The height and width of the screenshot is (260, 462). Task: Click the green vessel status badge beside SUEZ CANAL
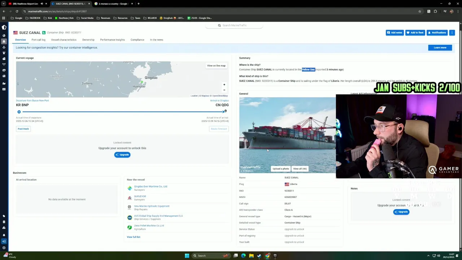[x=44, y=32]
